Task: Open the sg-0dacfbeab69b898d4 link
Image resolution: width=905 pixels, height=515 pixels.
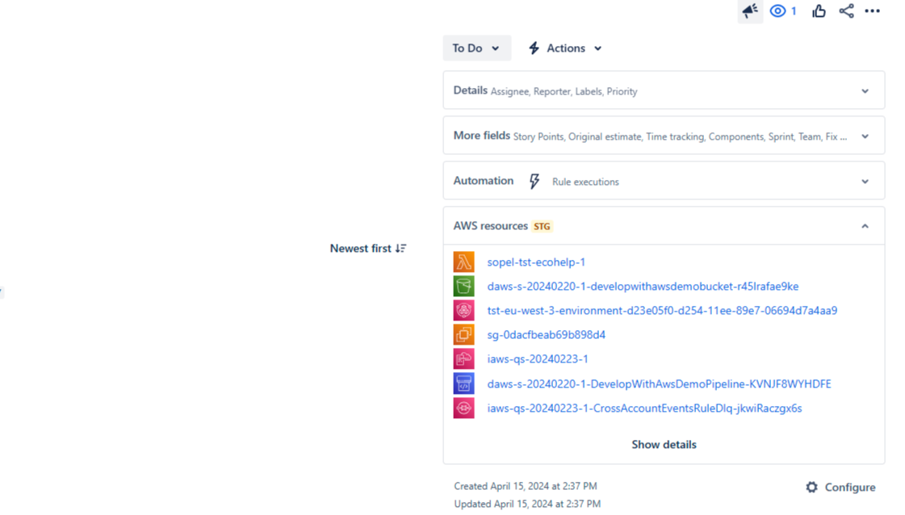Action: click(546, 335)
